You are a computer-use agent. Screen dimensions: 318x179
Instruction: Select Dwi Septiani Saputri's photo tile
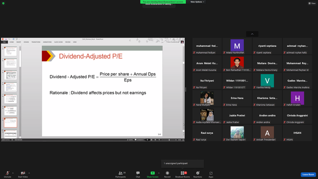pos(237,133)
